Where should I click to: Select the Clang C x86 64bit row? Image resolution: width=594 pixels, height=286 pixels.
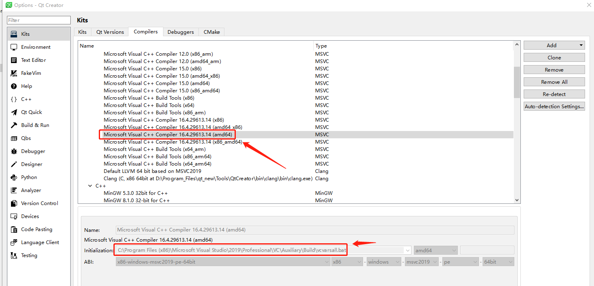tap(296, 179)
